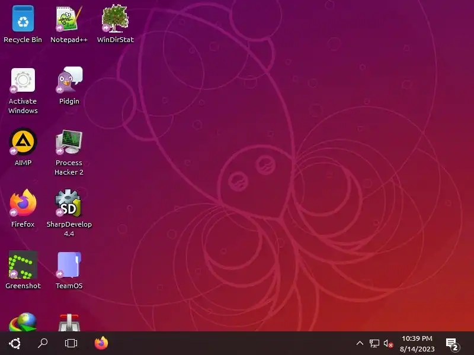Open the notification center with 2 alerts
The image size is (474, 355).
pyautogui.click(x=453, y=344)
